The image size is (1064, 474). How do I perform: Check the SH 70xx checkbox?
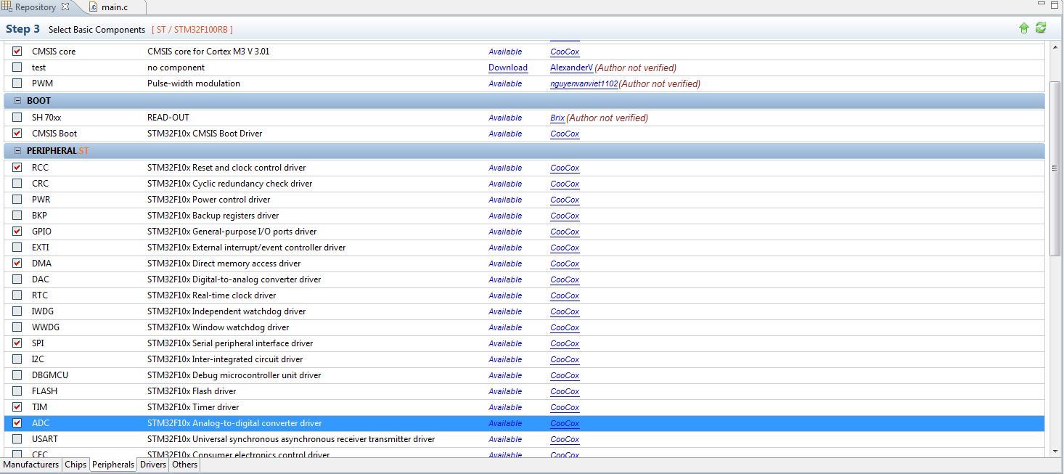point(17,118)
